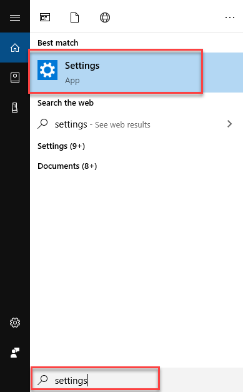
Task: Click the blue Settings gear app icon
Action: (47, 70)
